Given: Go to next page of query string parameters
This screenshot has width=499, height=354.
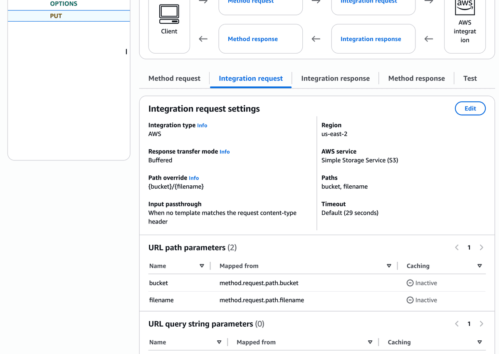Looking at the screenshot, I should (482, 324).
